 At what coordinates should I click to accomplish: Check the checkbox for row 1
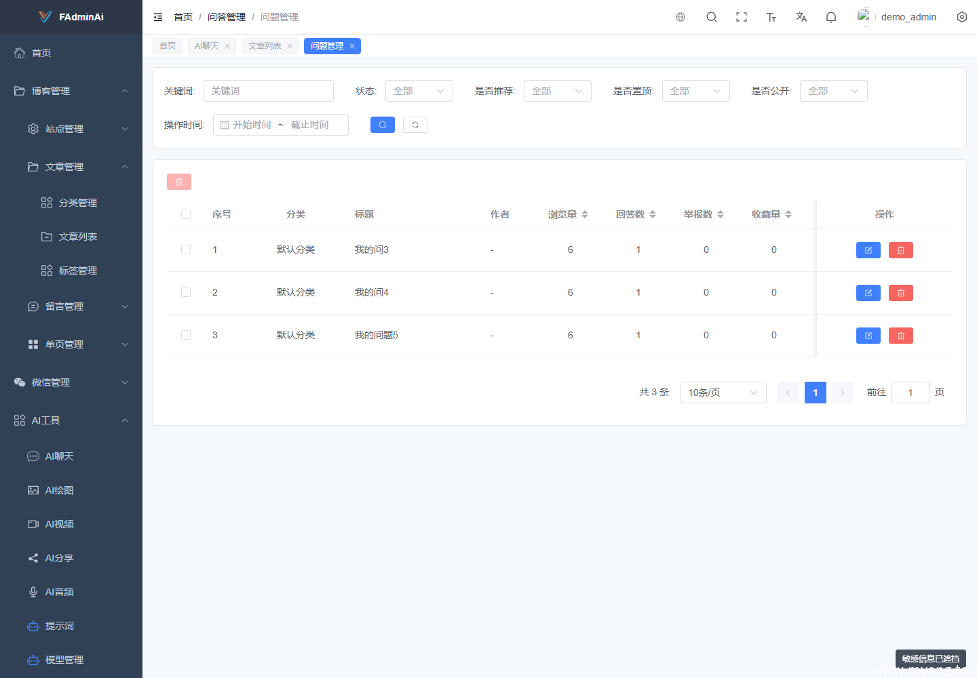click(186, 250)
